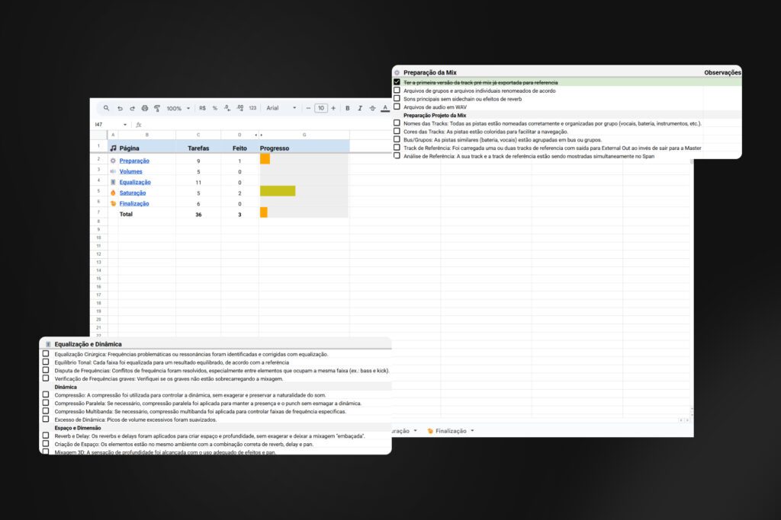Print the spreadsheet

tap(144, 108)
